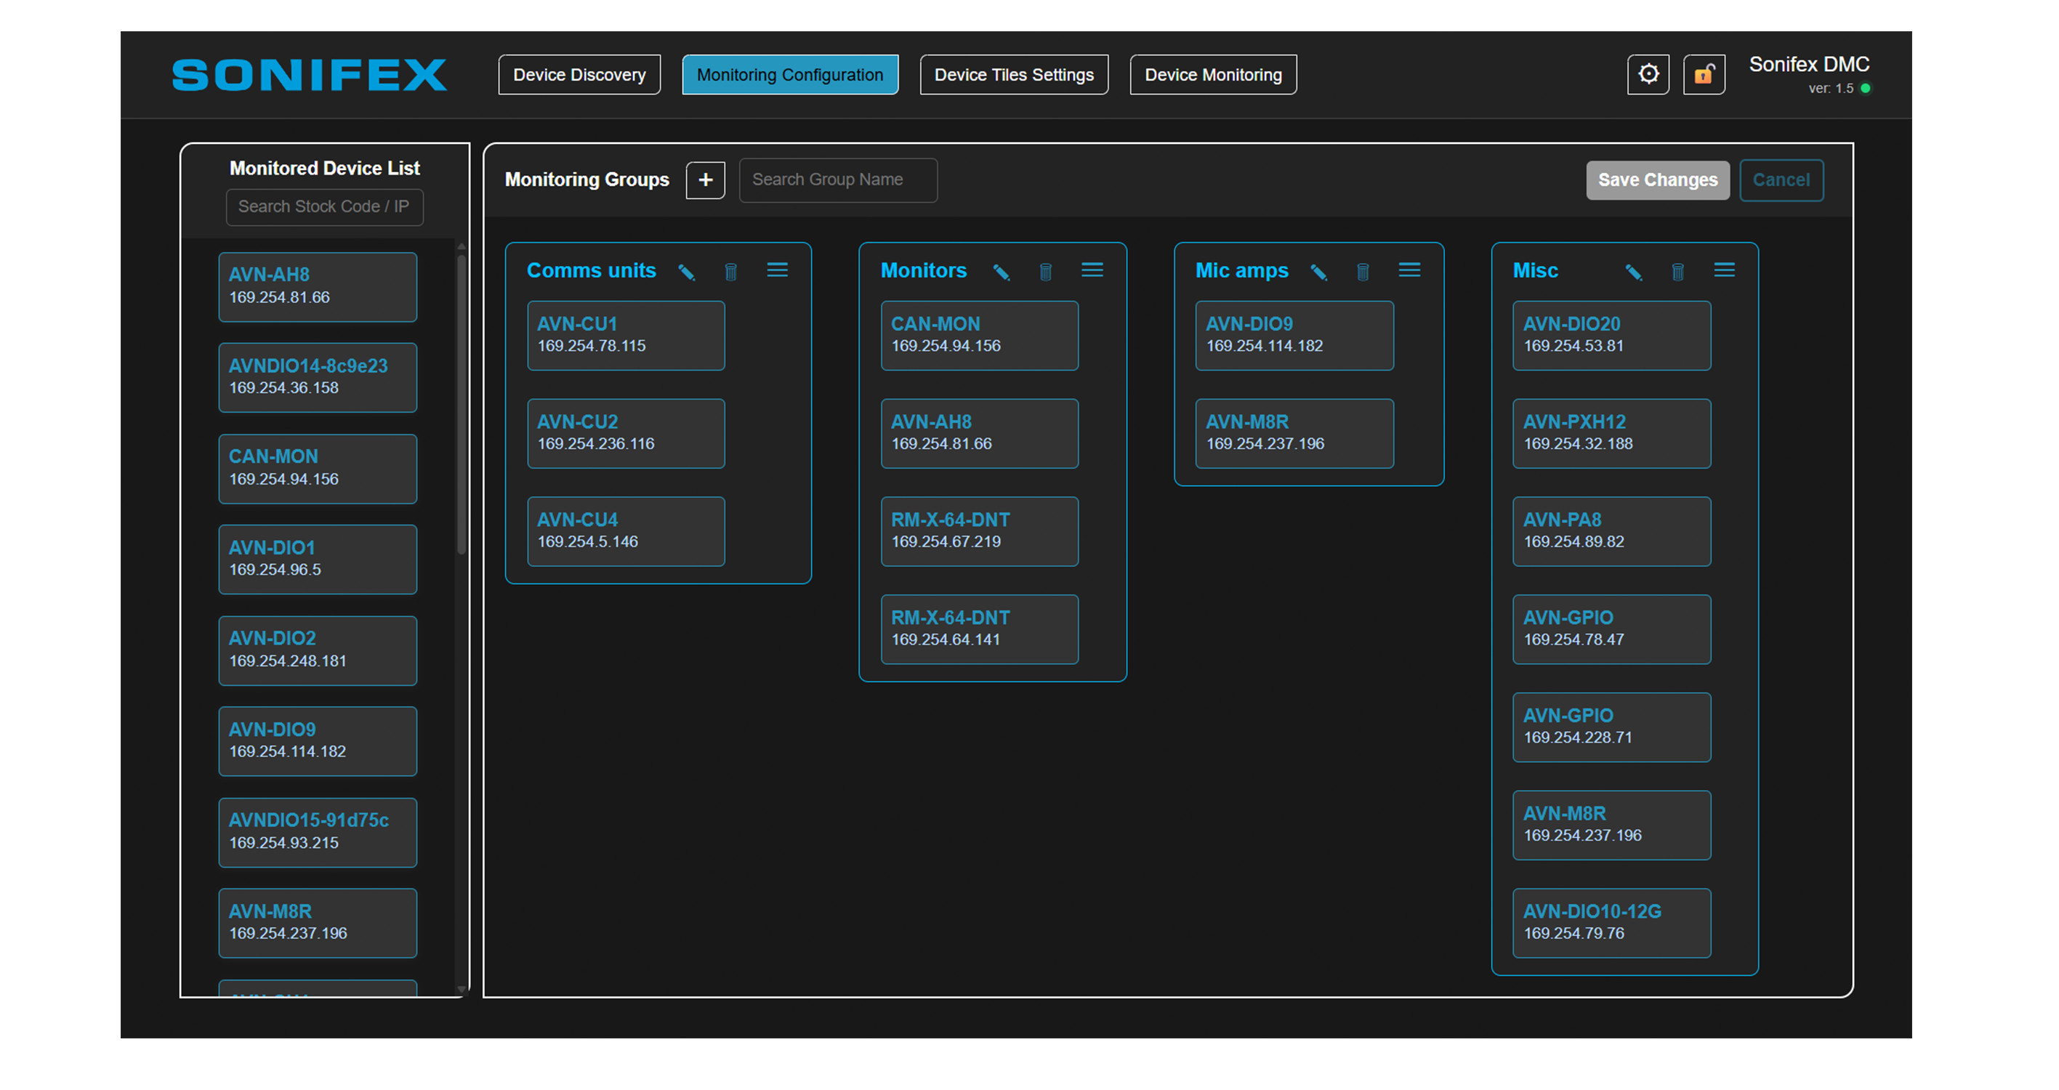Switch to Device Discovery tab
The image size is (2059, 1090).
click(579, 74)
